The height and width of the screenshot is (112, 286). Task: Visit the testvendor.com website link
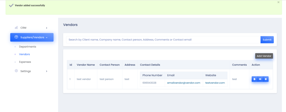click(215, 83)
